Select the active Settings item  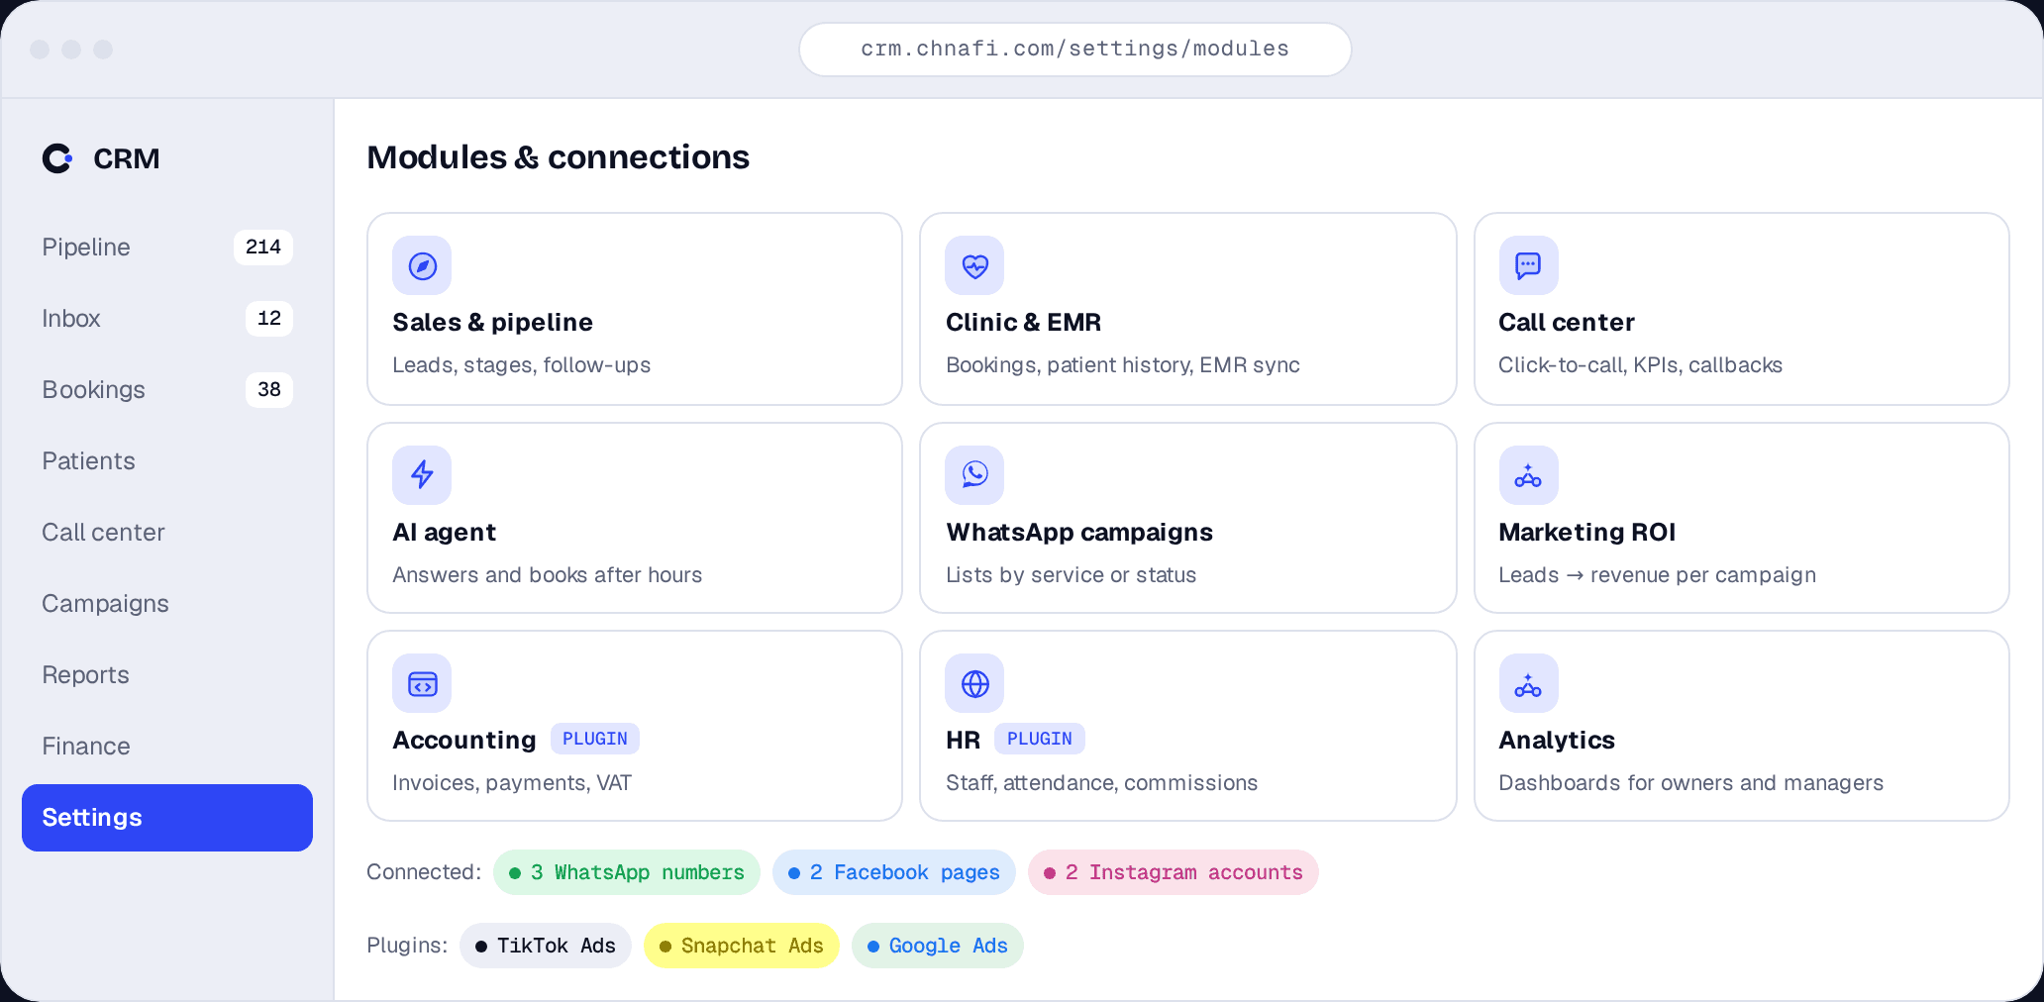(x=167, y=818)
